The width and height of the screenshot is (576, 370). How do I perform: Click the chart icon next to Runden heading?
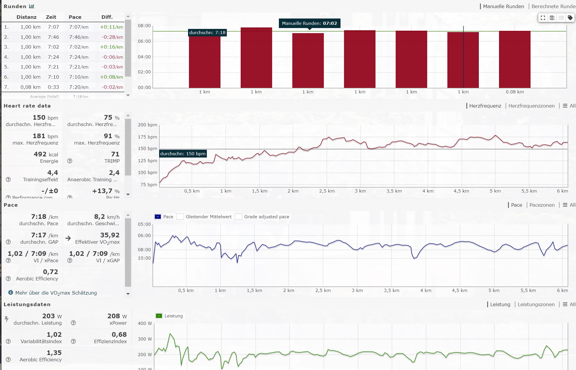click(32, 6)
